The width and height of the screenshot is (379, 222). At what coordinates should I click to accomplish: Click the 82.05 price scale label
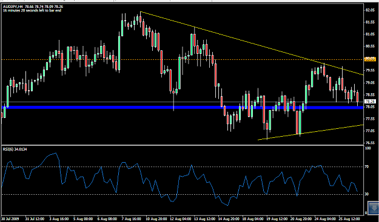[x=370, y=10]
